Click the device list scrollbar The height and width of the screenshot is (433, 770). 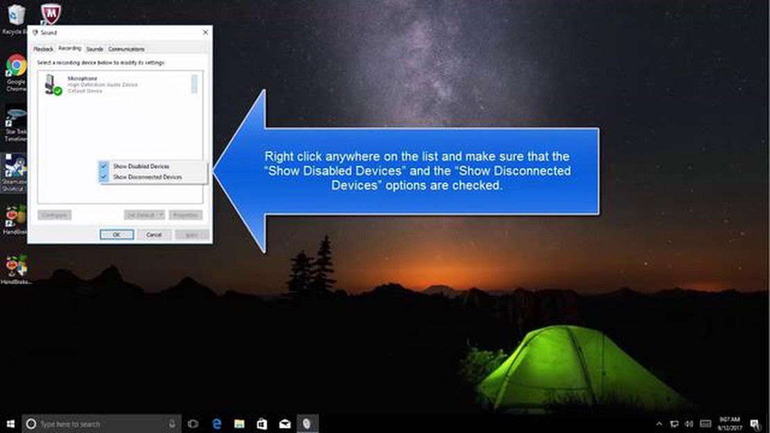click(x=194, y=85)
